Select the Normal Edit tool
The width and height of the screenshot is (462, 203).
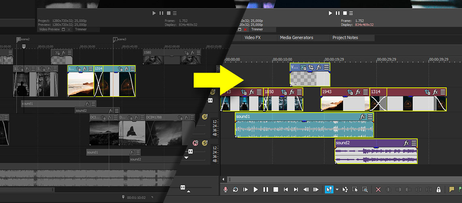click(x=329, y=190)
